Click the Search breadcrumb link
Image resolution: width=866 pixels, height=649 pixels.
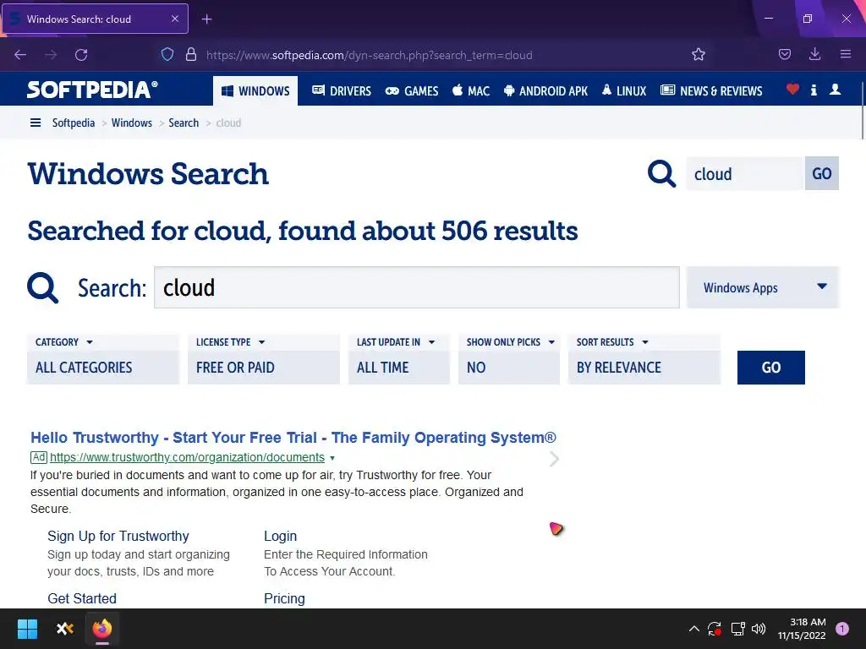coord(184,123)
